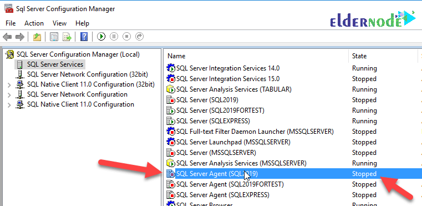
Task: Click SQL Server (MSSQLSERVER) stopped server icon
Action: point(171,153)
